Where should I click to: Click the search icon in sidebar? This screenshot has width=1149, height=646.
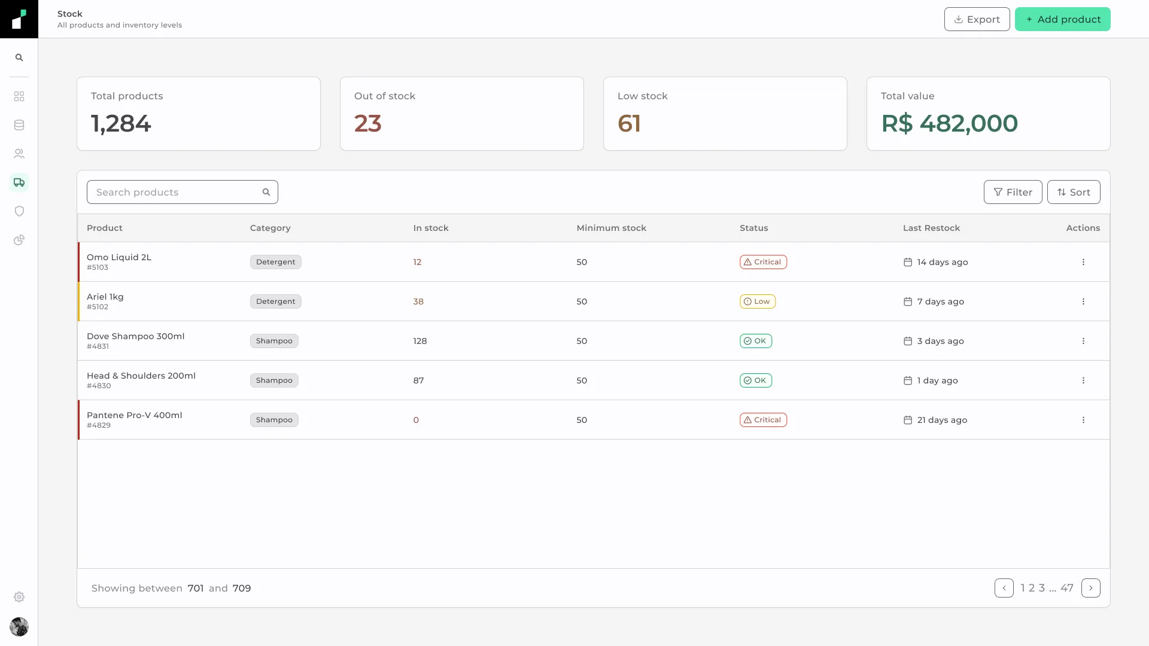(x=19, y=57)
